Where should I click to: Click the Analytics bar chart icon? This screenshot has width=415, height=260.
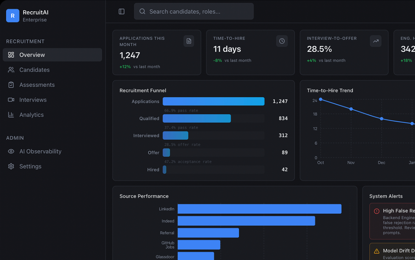click(x=11, y=114)
